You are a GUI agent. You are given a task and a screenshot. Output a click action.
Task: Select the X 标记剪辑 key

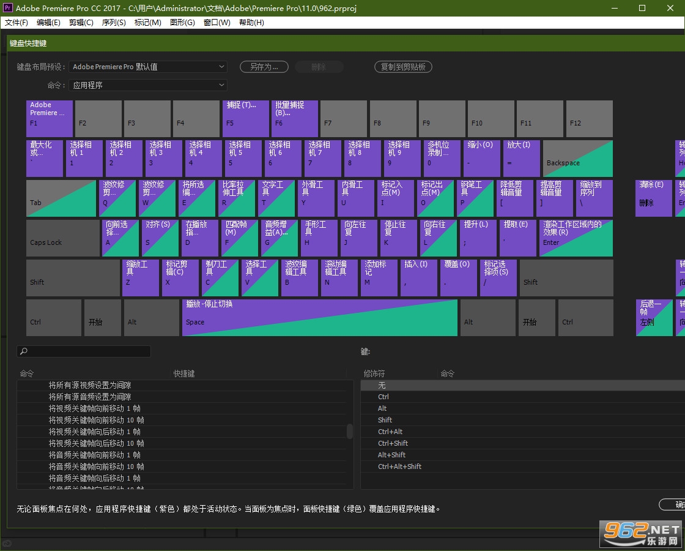(180, 278)
